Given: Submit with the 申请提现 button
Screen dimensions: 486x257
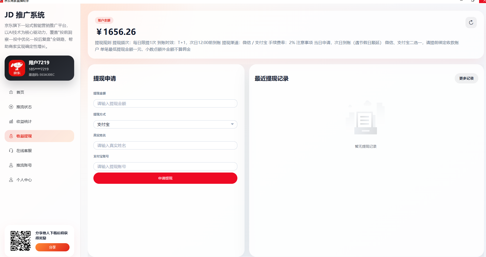Looking at the screenshot, I should click(x=165, y=178).
